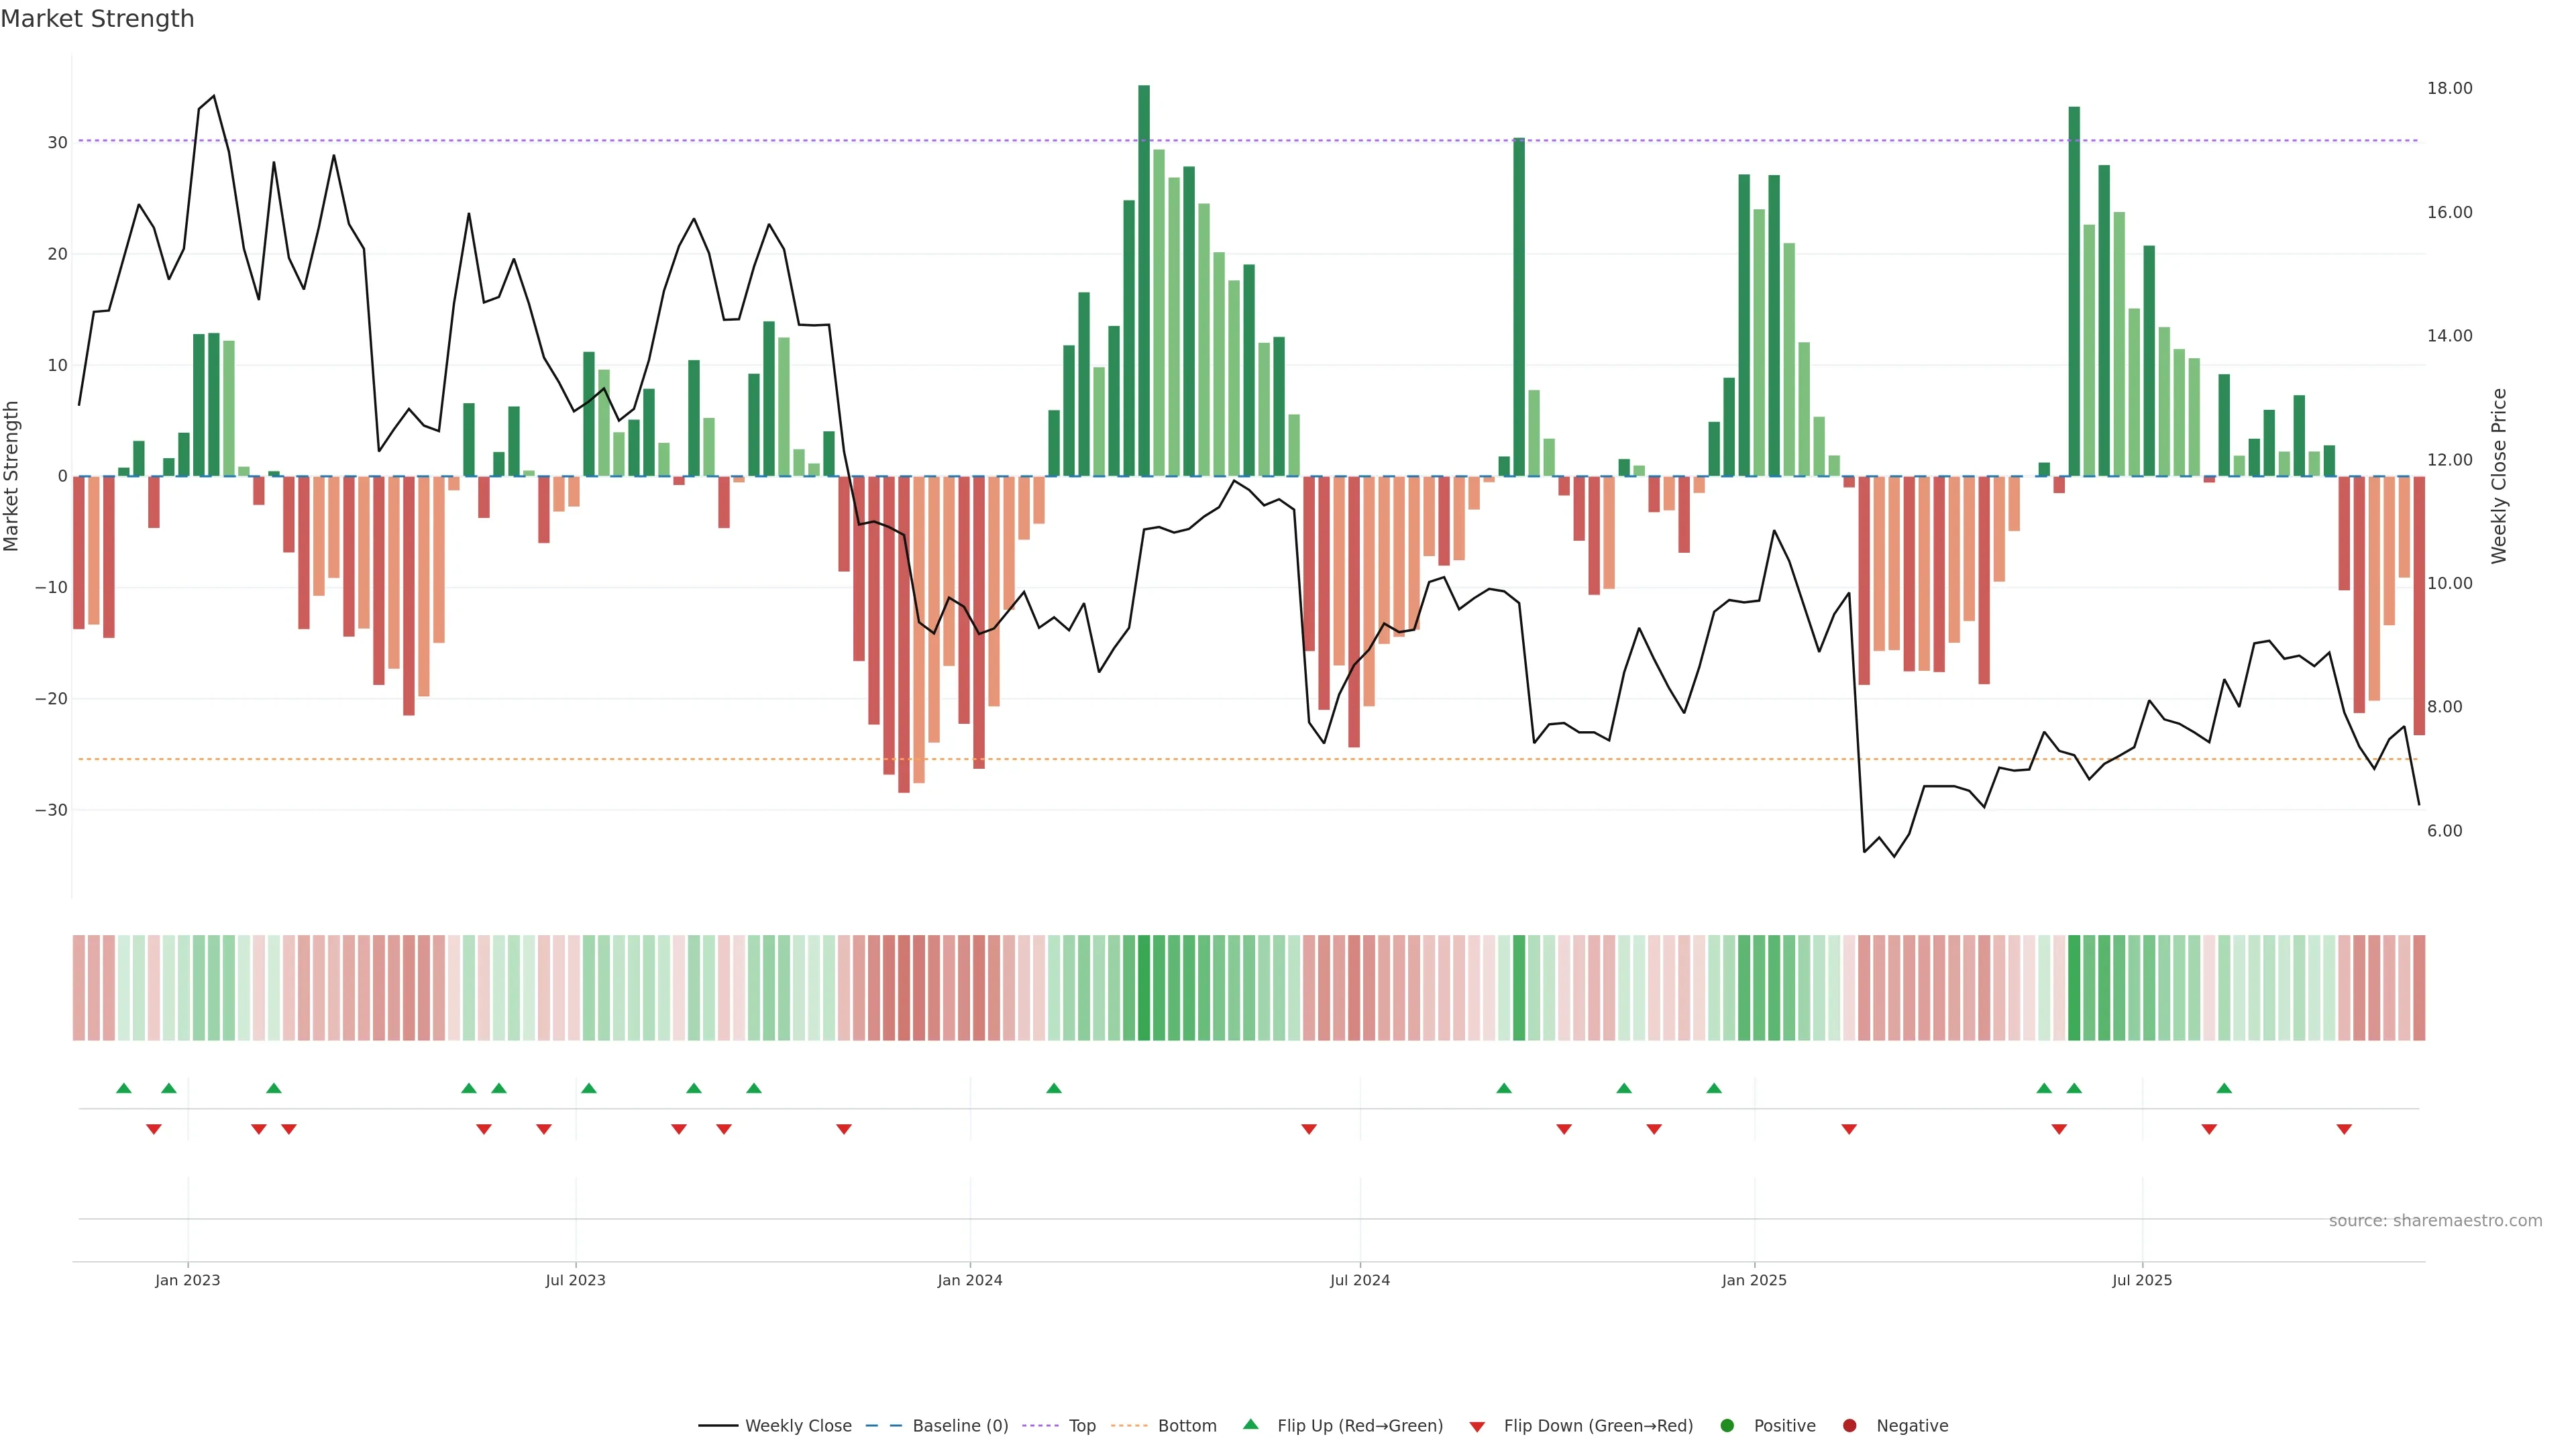
Task: Click the 18.00 right price axis label
Action: click(2449, 88)
